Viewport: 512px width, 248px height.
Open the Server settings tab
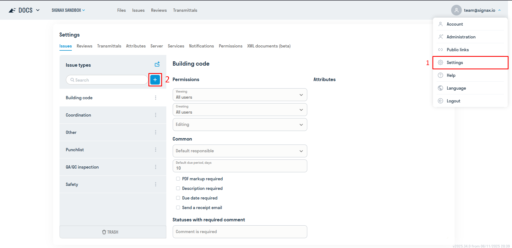(x=157, y=46)
